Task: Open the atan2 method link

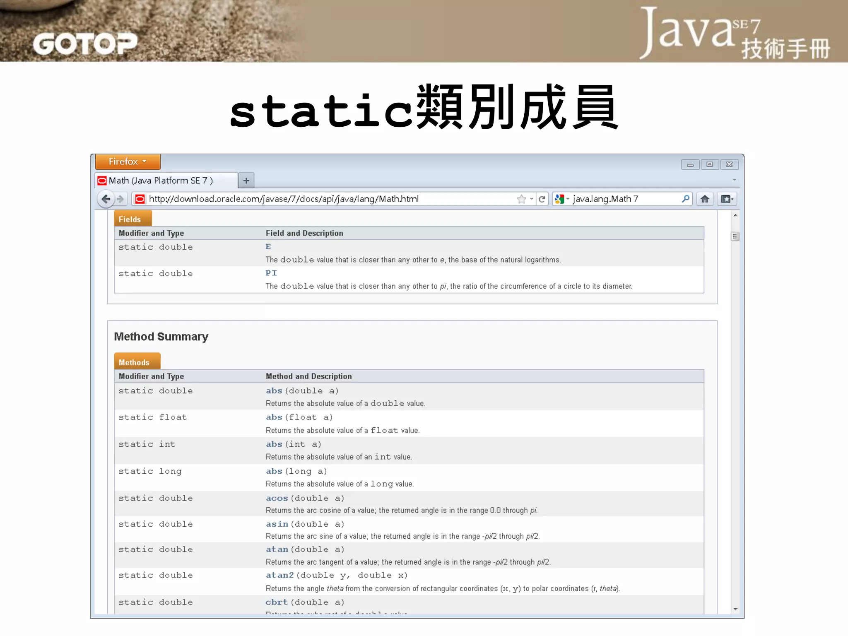Action: pos(279,576)
